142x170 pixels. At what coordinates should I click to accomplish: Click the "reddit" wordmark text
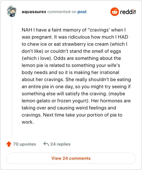tap(128, 12)
